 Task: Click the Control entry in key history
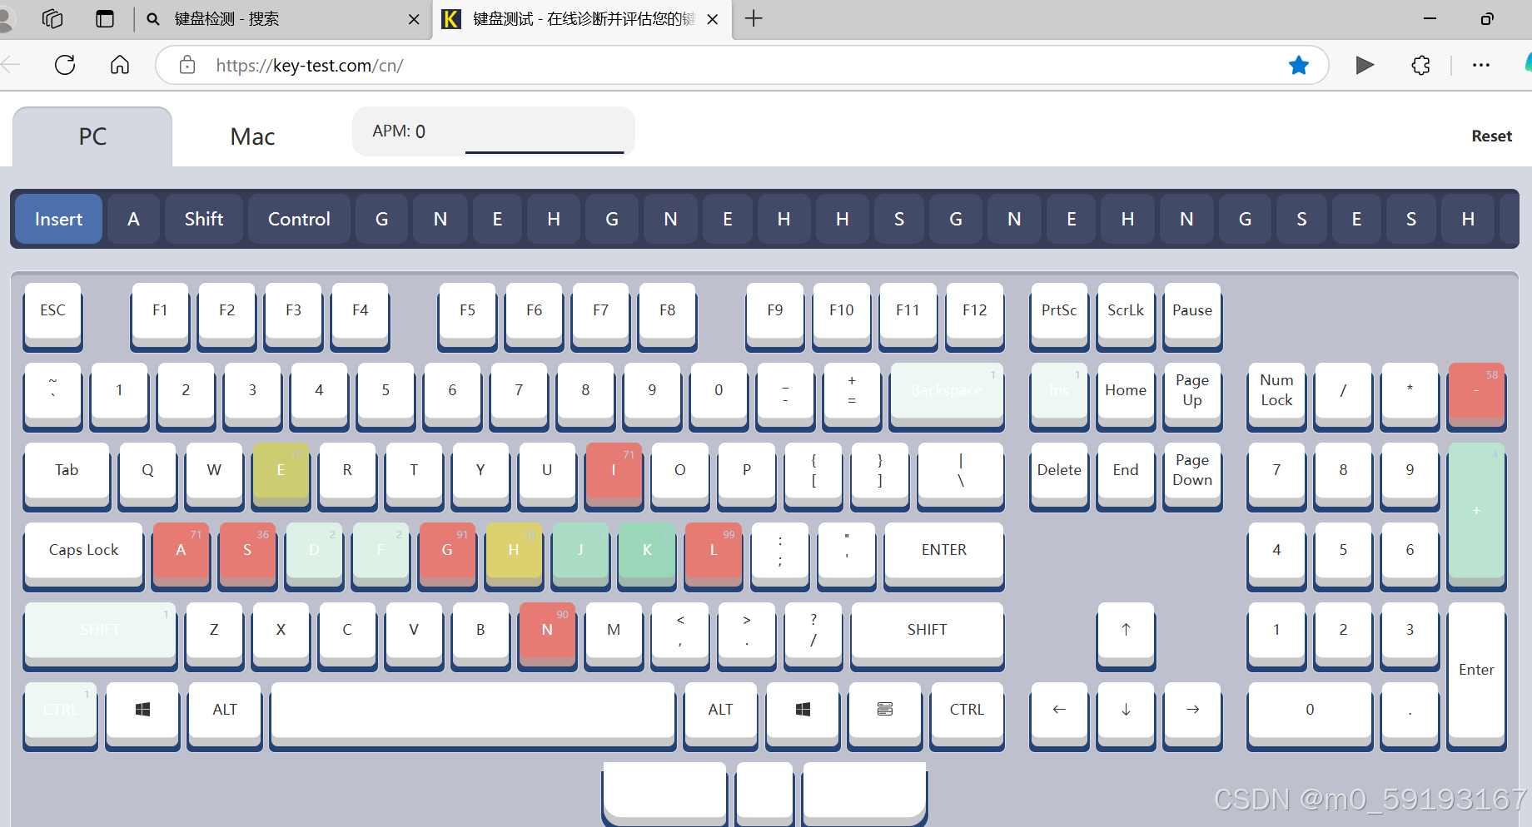point(299,219)
